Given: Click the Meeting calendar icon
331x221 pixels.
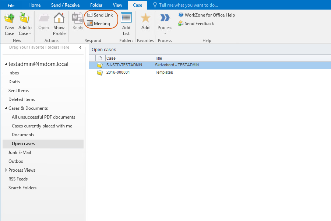Looking at the screenshot, I should pyautogui.click(x=90, y=24).
